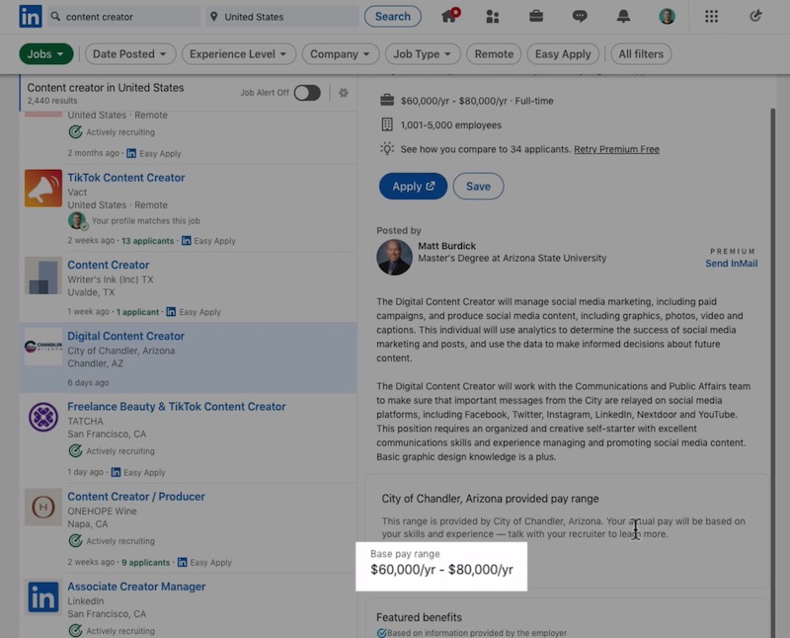Image resolution: width=790 pixels, height=638 pixels.
Task: Click the location pin icon
Action: coord(213,17)
